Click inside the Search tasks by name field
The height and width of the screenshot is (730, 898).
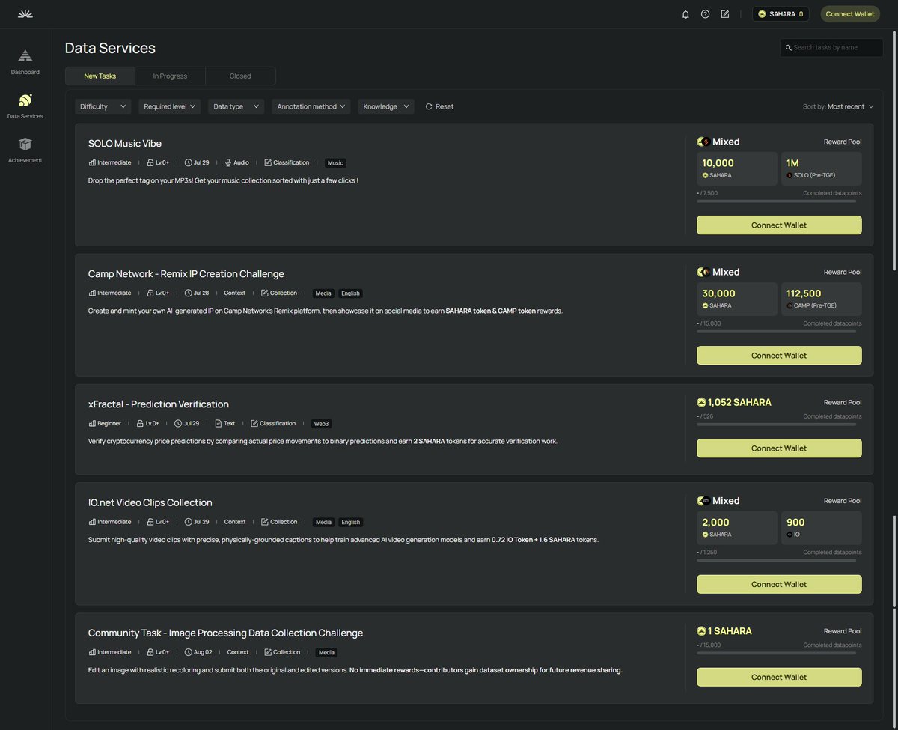click(831, 47)
